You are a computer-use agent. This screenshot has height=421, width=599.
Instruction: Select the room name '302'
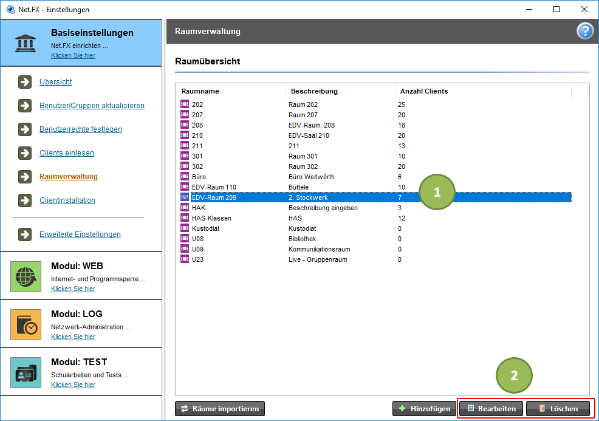197,166
